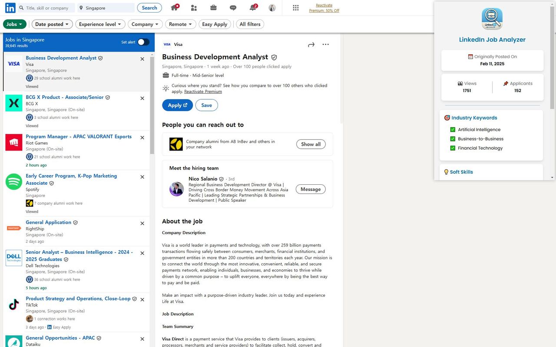Viewport: 556px width, 347px height.
Task: Dismiss the Dell Senior Analyst listing
Action: [x=142, y=253]
